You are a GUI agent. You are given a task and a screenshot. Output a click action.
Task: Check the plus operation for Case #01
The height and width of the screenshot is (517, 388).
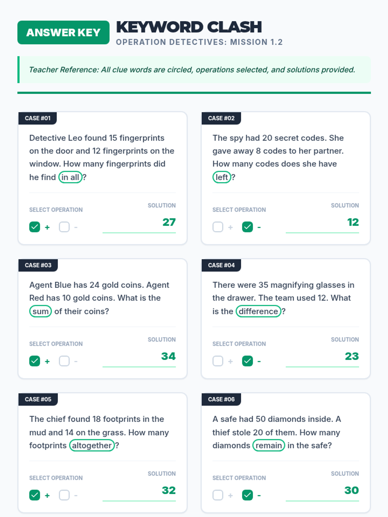(x=35, y=227)
